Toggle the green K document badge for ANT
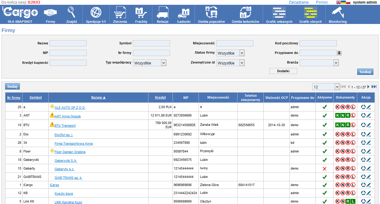380x204 pixels. pyautogui.click(x=338, y=116)
